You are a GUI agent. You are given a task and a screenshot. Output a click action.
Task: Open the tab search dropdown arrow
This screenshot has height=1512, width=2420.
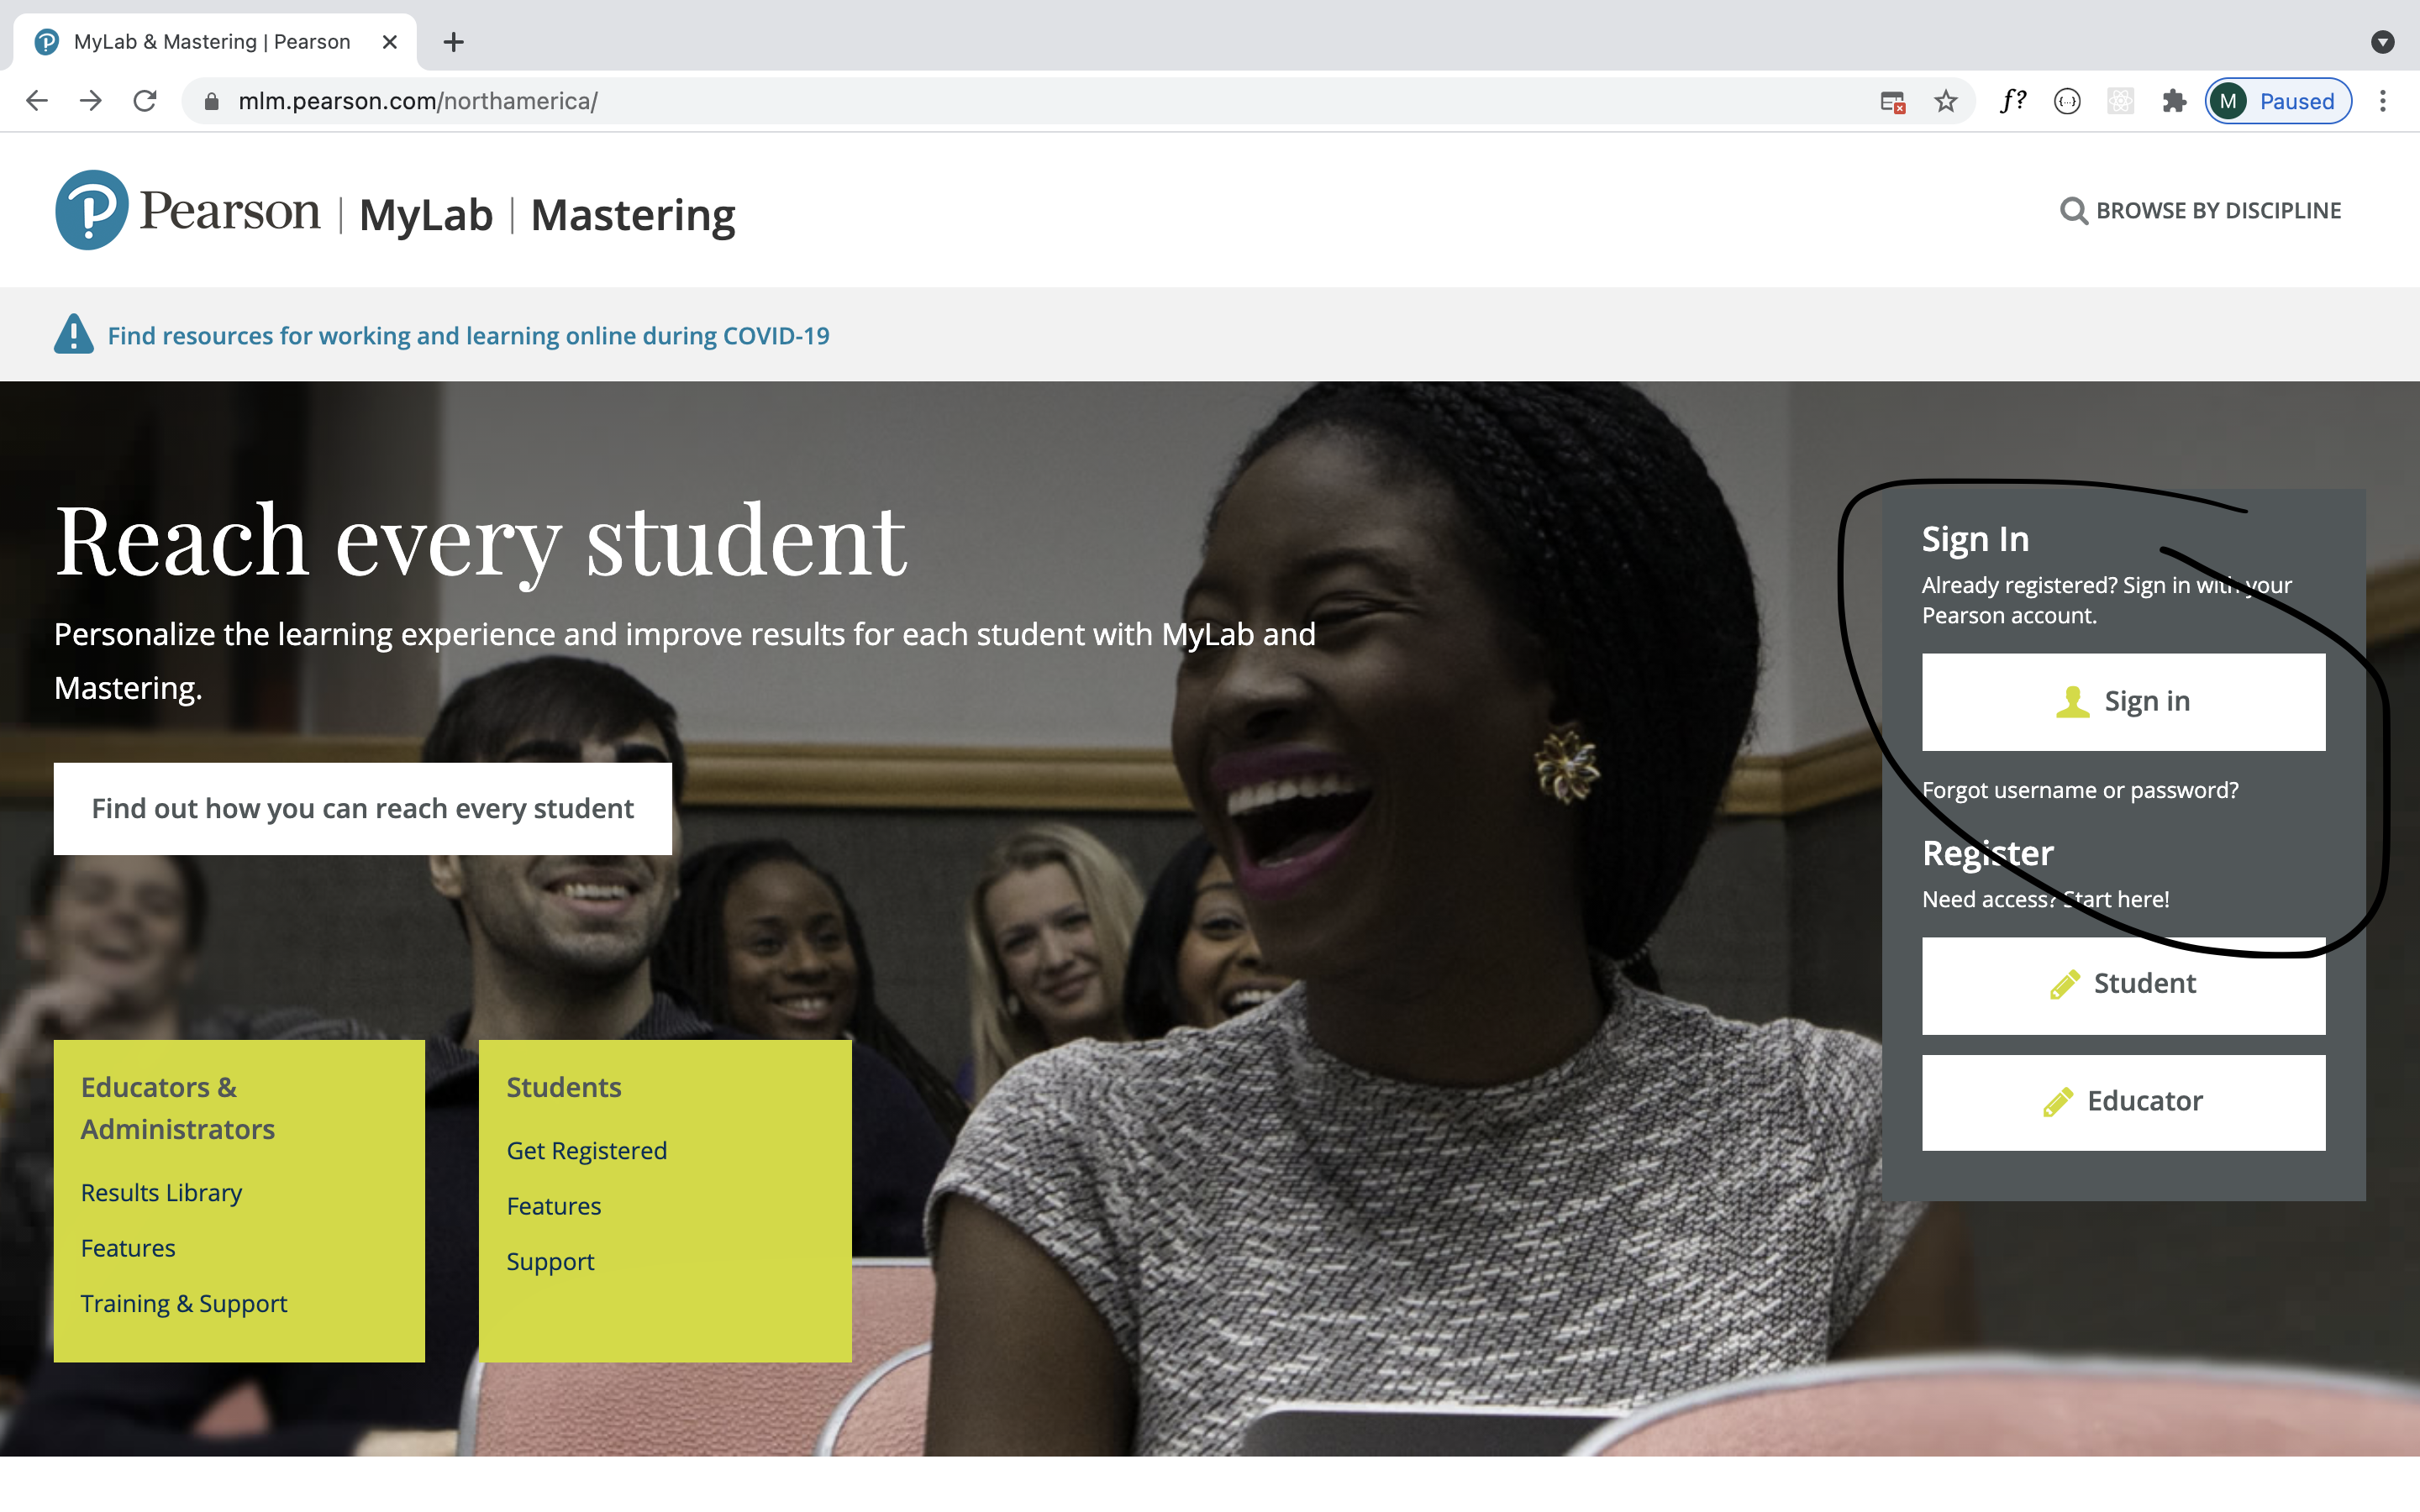2382,42
